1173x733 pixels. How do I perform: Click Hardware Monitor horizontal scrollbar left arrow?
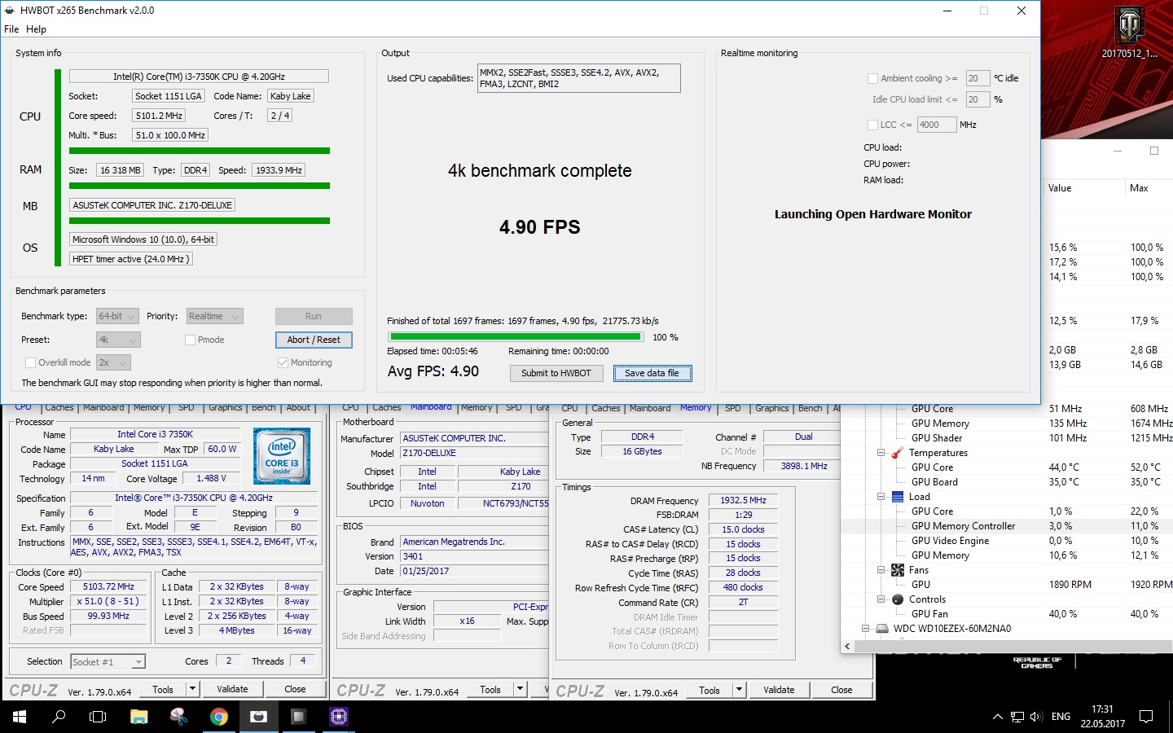[848, 647]
